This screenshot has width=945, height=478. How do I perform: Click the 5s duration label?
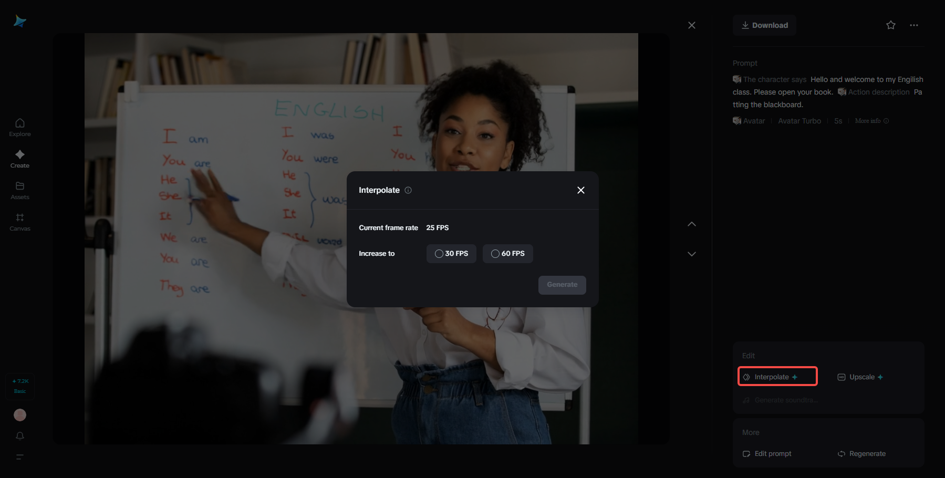click(x=838, y=121)
